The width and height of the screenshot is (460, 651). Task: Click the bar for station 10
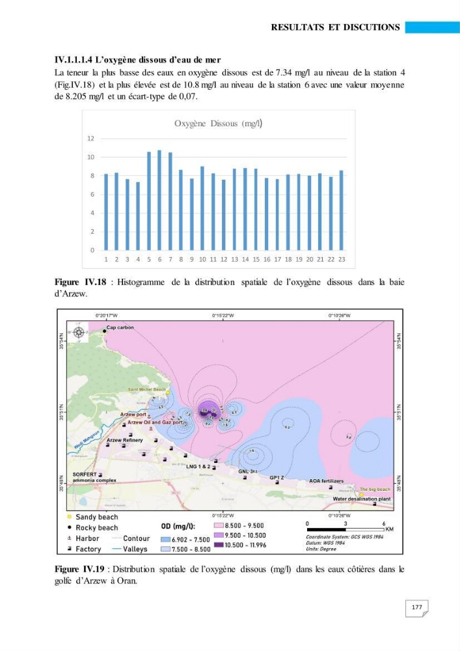pyautogui.click(x=202, y=208)
